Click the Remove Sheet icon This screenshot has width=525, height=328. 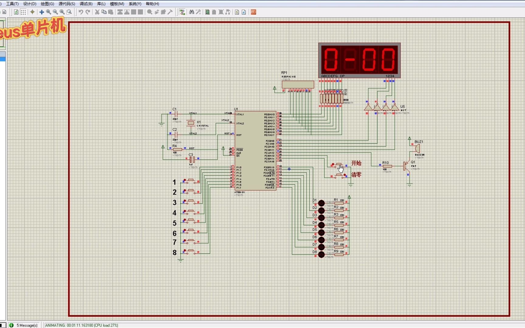coord(221,12)
